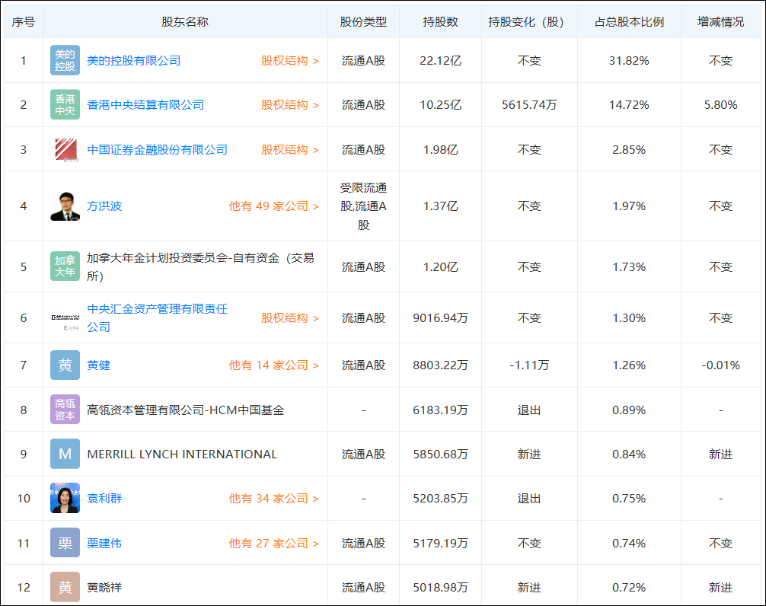Image resolution: width=766 pixels, height=606 pixels.
Task: Click 方洪波's profile photo
Action: tap(65, 206)
